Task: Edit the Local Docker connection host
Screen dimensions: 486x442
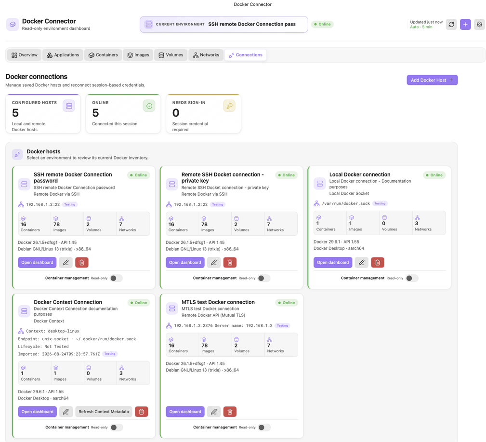Action: point(361,262)
